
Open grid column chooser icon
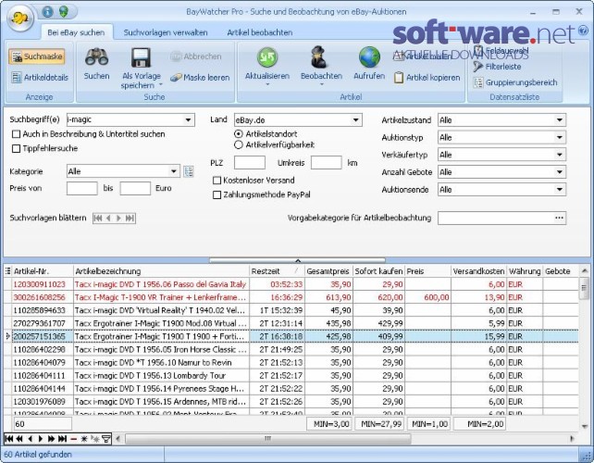tap(7, 271)
